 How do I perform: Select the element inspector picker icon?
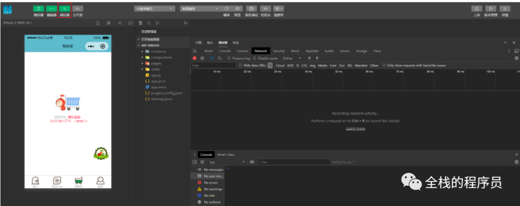(x=195, y=51)
